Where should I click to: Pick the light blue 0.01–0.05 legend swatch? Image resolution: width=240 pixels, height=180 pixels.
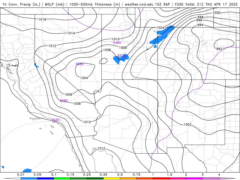pos(29,178)
